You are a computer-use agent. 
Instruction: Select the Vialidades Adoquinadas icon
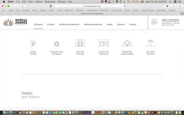[127, 43]
